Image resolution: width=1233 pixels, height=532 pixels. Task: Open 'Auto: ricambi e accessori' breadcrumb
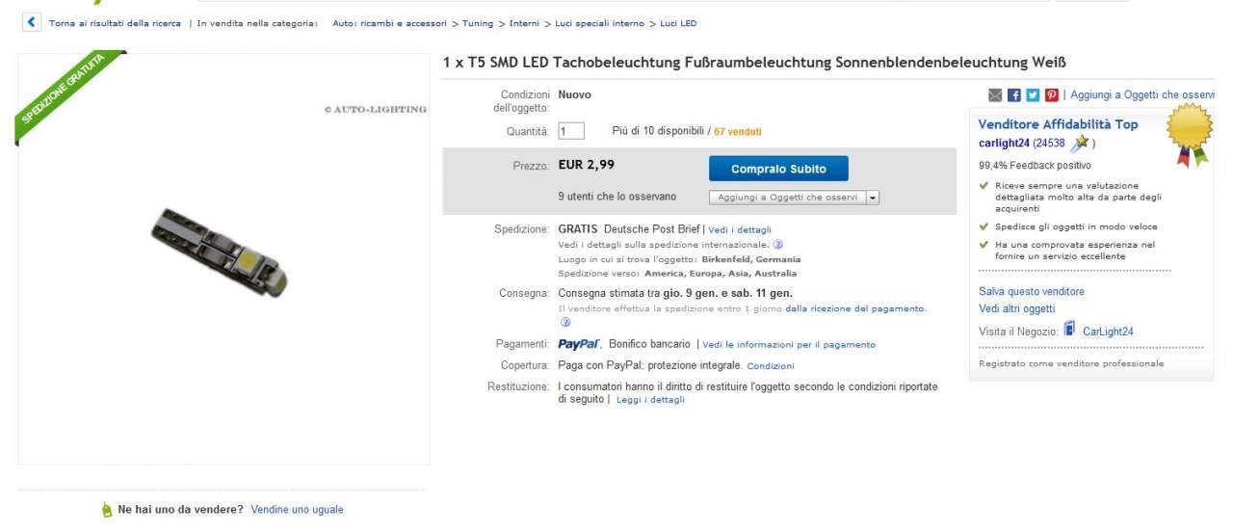[x=389, y=23]
